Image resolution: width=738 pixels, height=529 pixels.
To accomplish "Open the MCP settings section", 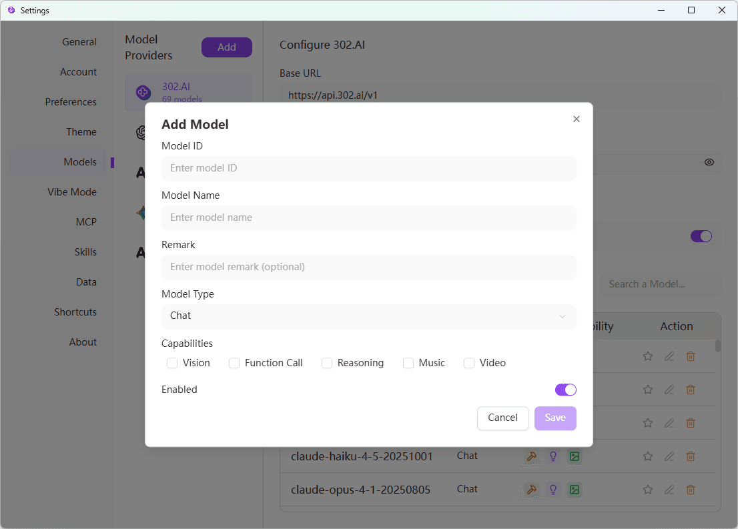I will click(x=86, y=221).
